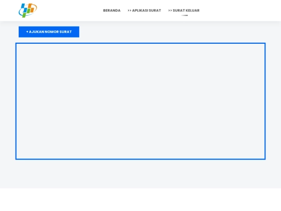281x211 pixels.
Task: Click the BPS logo in header
Action: [28, 10]
